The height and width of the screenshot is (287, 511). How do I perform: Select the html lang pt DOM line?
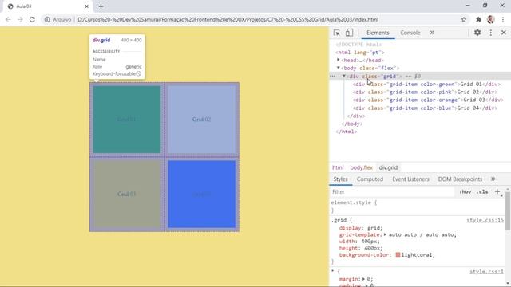pyautogui.click(x=360, y=53)
